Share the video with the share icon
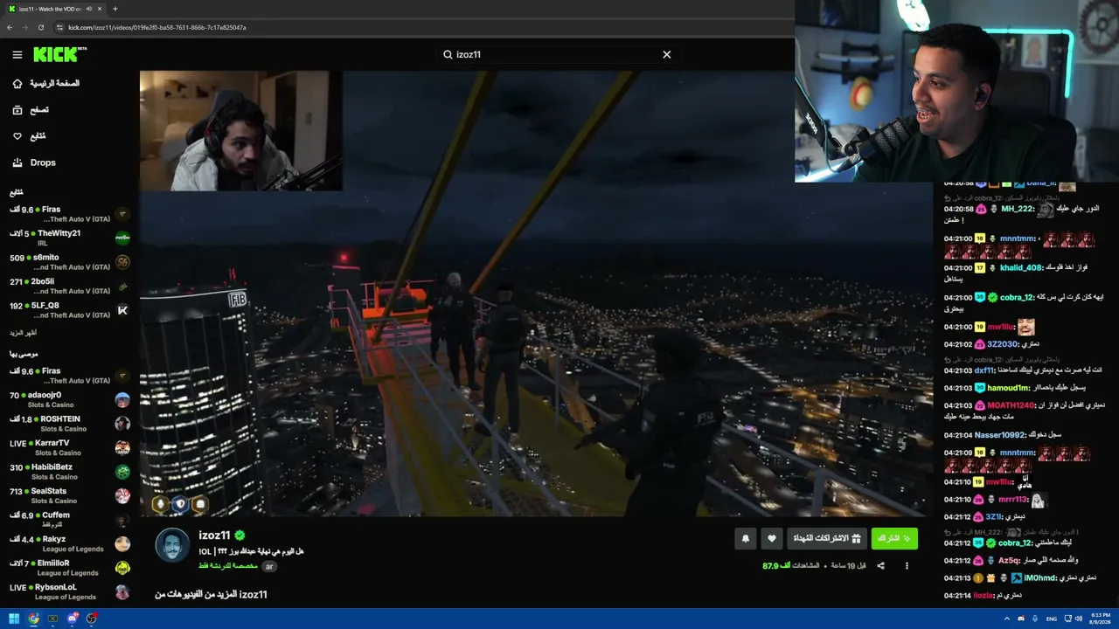This screenshot has width=1119, height=629. point(880,566)
